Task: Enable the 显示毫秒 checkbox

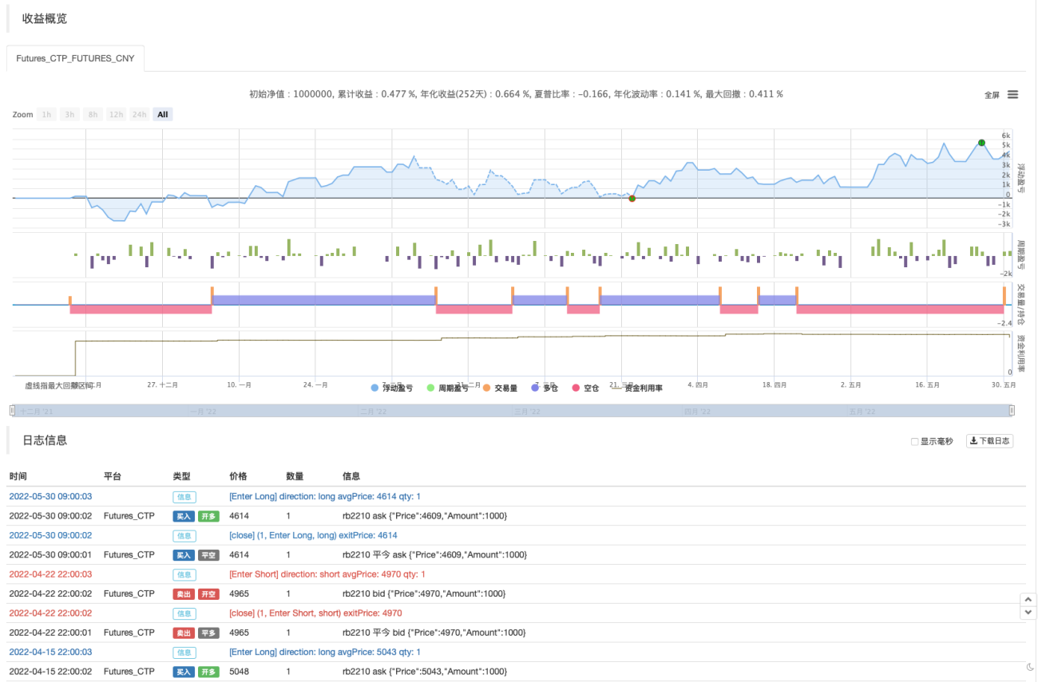Action: click(915, 441)
